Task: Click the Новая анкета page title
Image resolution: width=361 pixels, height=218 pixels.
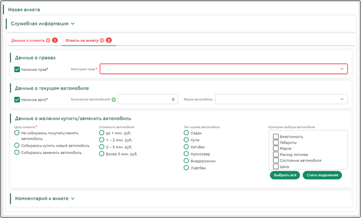Action: click(24, 10)
